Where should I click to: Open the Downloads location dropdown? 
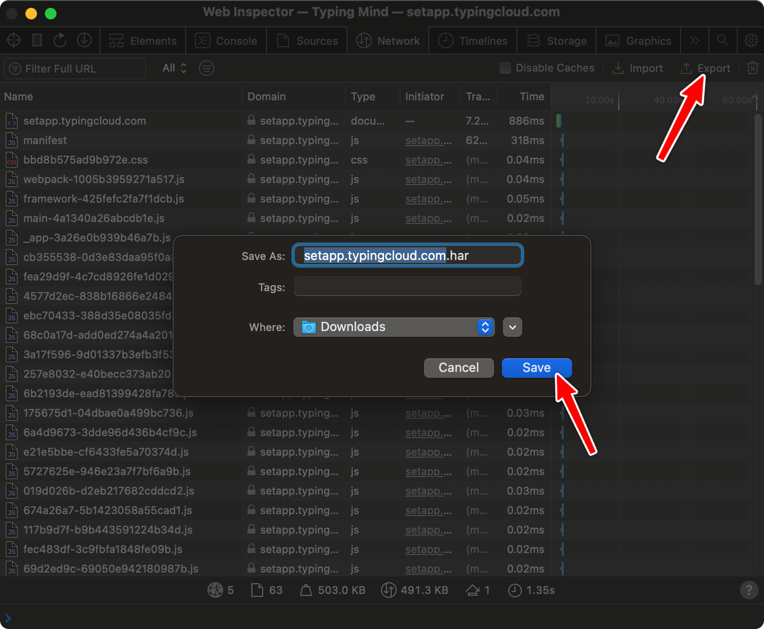[394, 327]
